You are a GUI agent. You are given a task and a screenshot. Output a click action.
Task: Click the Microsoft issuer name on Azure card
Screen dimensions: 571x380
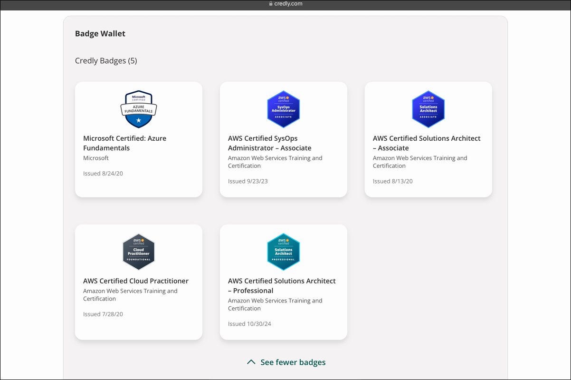click(96, 158)
